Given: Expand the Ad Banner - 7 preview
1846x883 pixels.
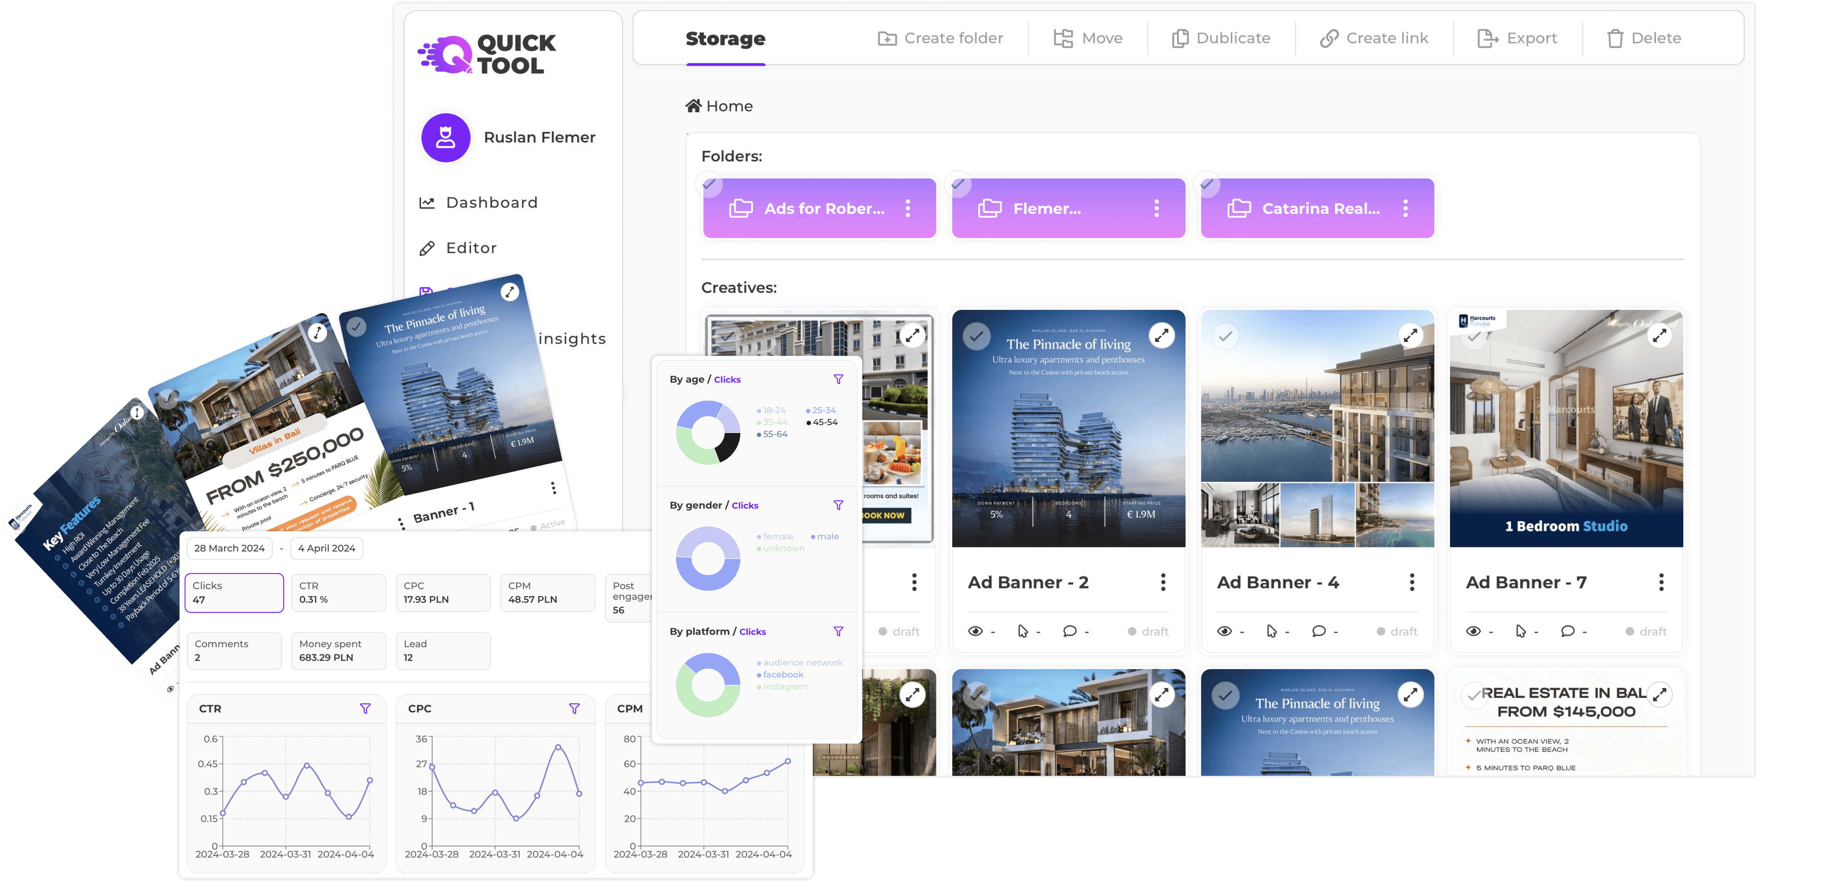Looking at the screenshot, I should (1659, 335).
